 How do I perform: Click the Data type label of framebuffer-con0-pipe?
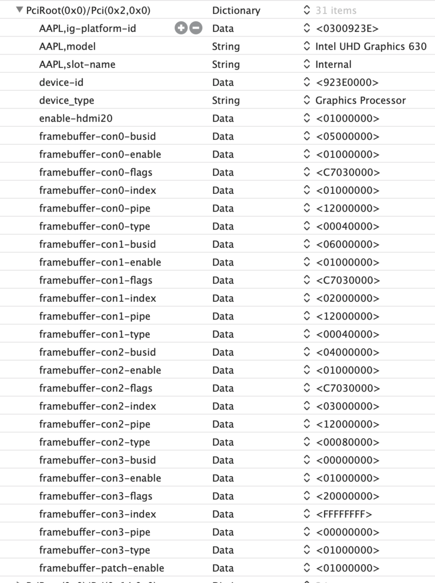point(223,208)
